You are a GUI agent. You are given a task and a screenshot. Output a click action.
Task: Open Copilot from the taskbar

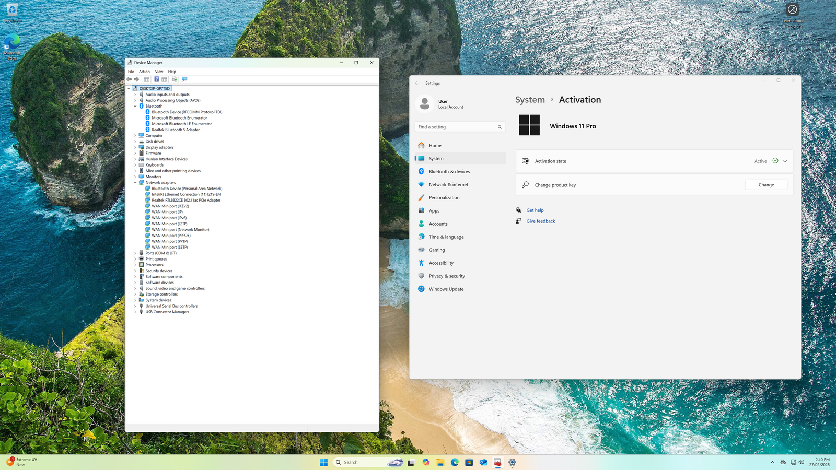click(x=426, y=462)
